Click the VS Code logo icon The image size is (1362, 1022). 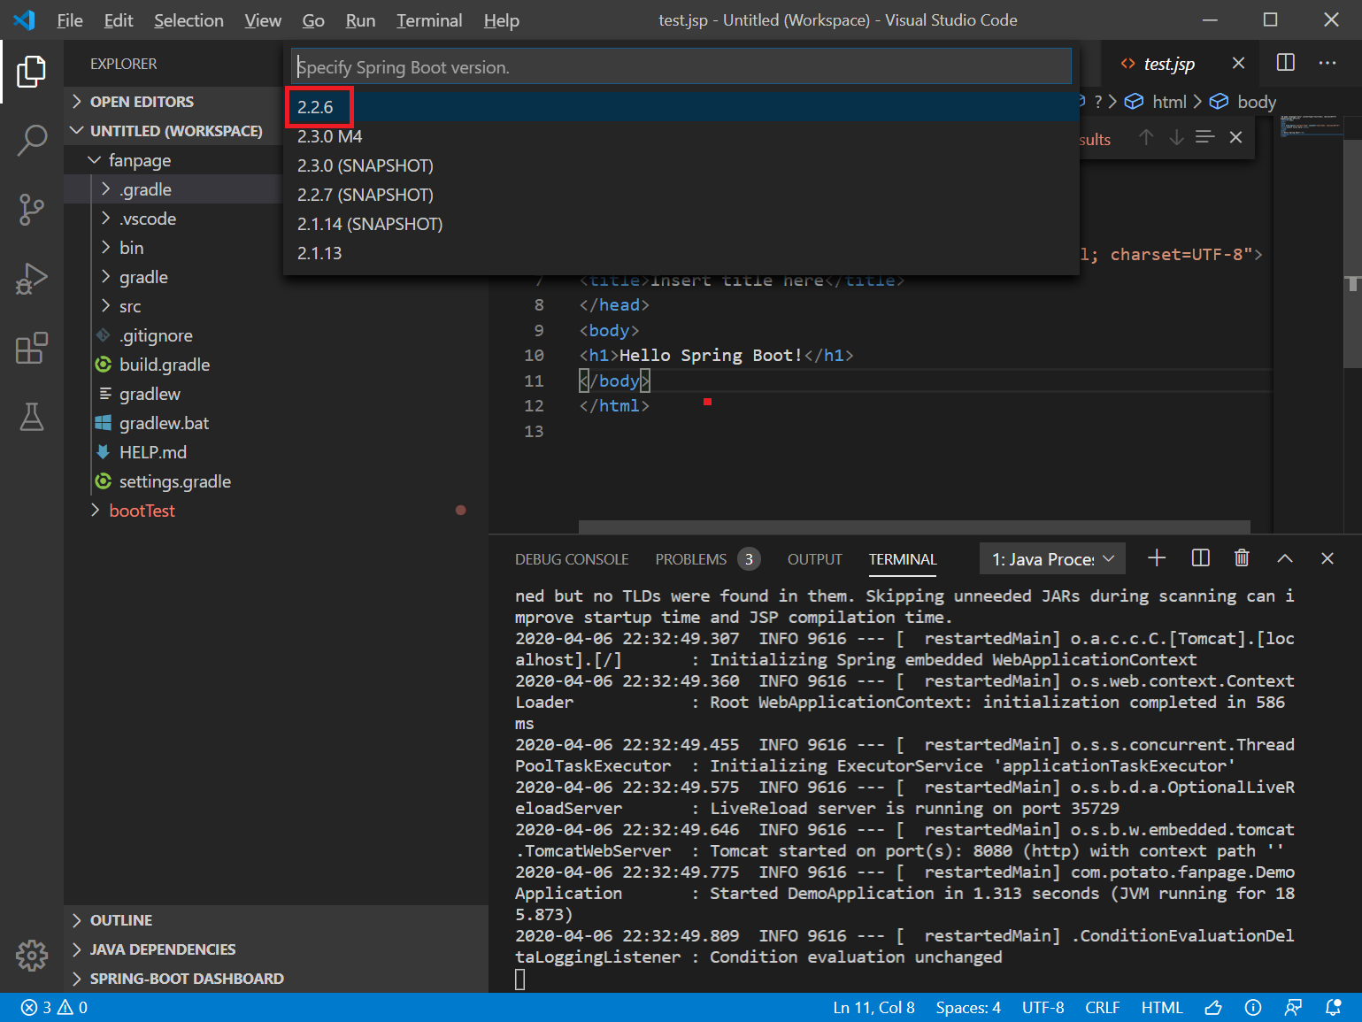[x=24, y=19]
